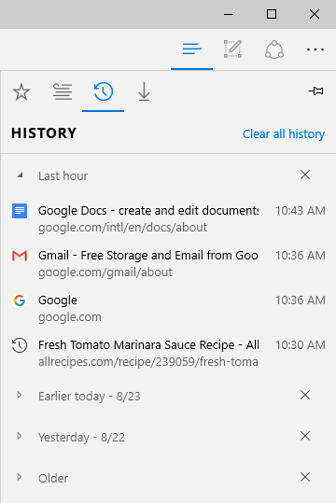Viewport: 336px width, 503px height.
Task: Click the Clear all history link
Action: pyautogui.click(x=284, y=133)
